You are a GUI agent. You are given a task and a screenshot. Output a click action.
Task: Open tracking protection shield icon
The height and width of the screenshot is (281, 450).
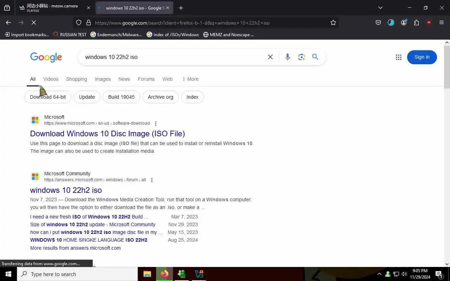point(79,22)
